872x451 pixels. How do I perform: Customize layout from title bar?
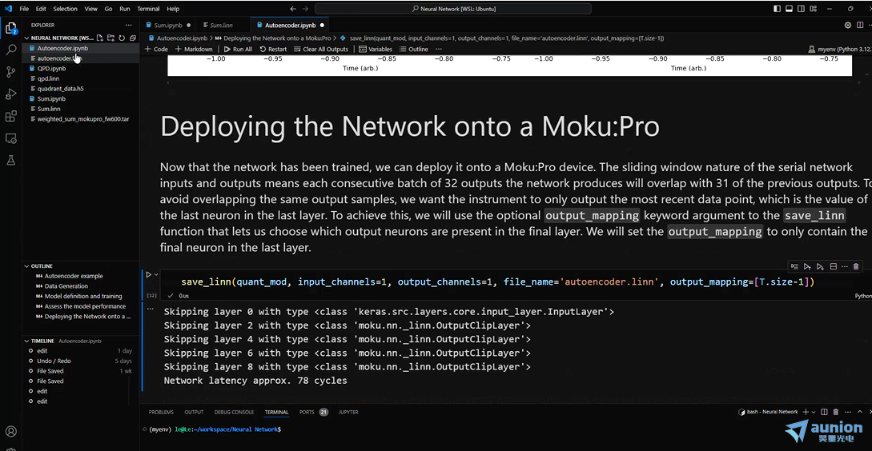[x=812, y=9]
